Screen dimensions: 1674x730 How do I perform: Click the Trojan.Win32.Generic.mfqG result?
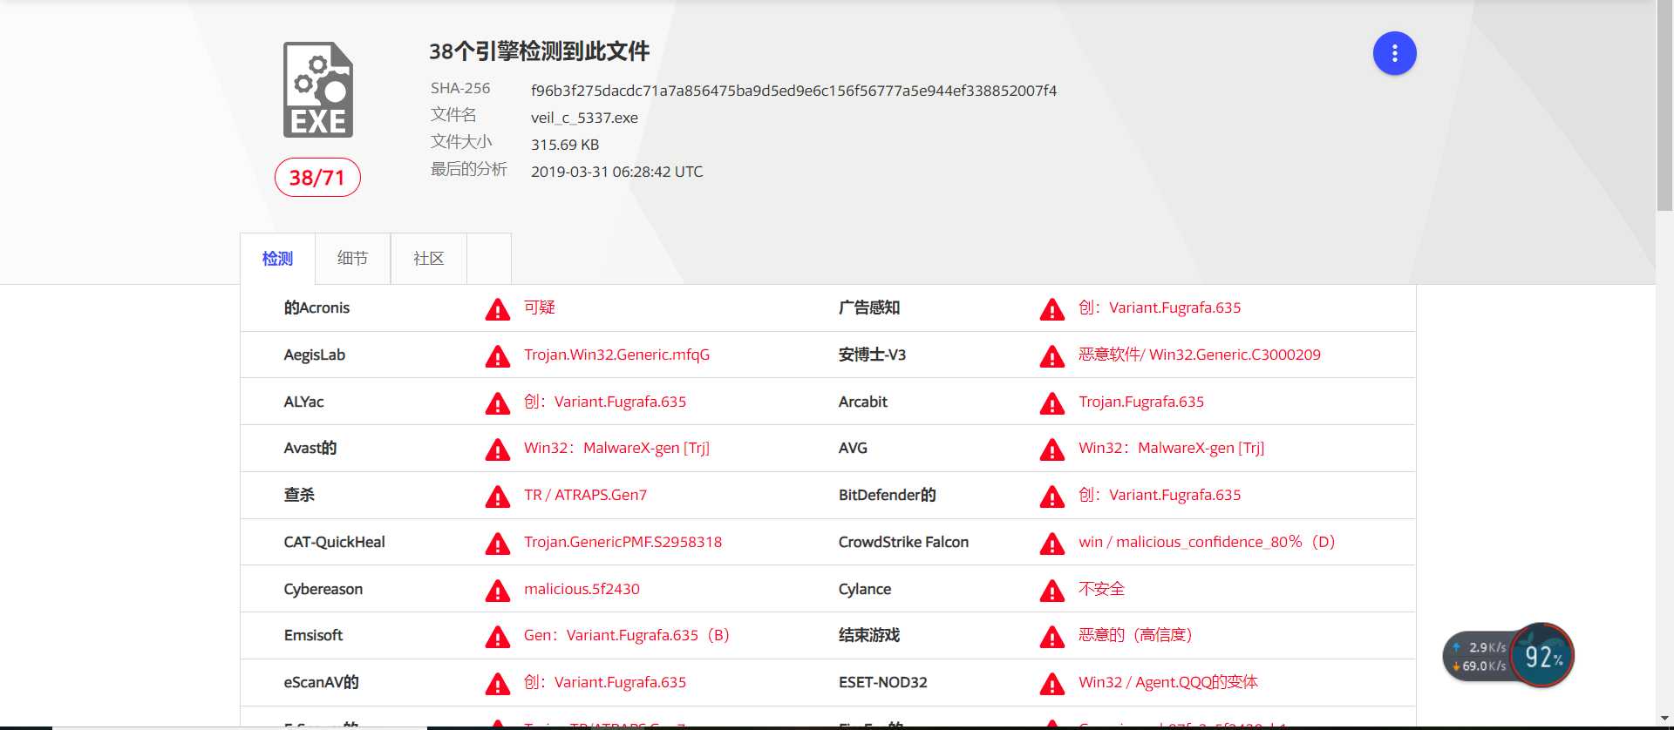616,355
